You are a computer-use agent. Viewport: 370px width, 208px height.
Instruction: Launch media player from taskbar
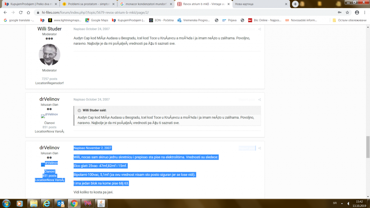tap(20, 203)
